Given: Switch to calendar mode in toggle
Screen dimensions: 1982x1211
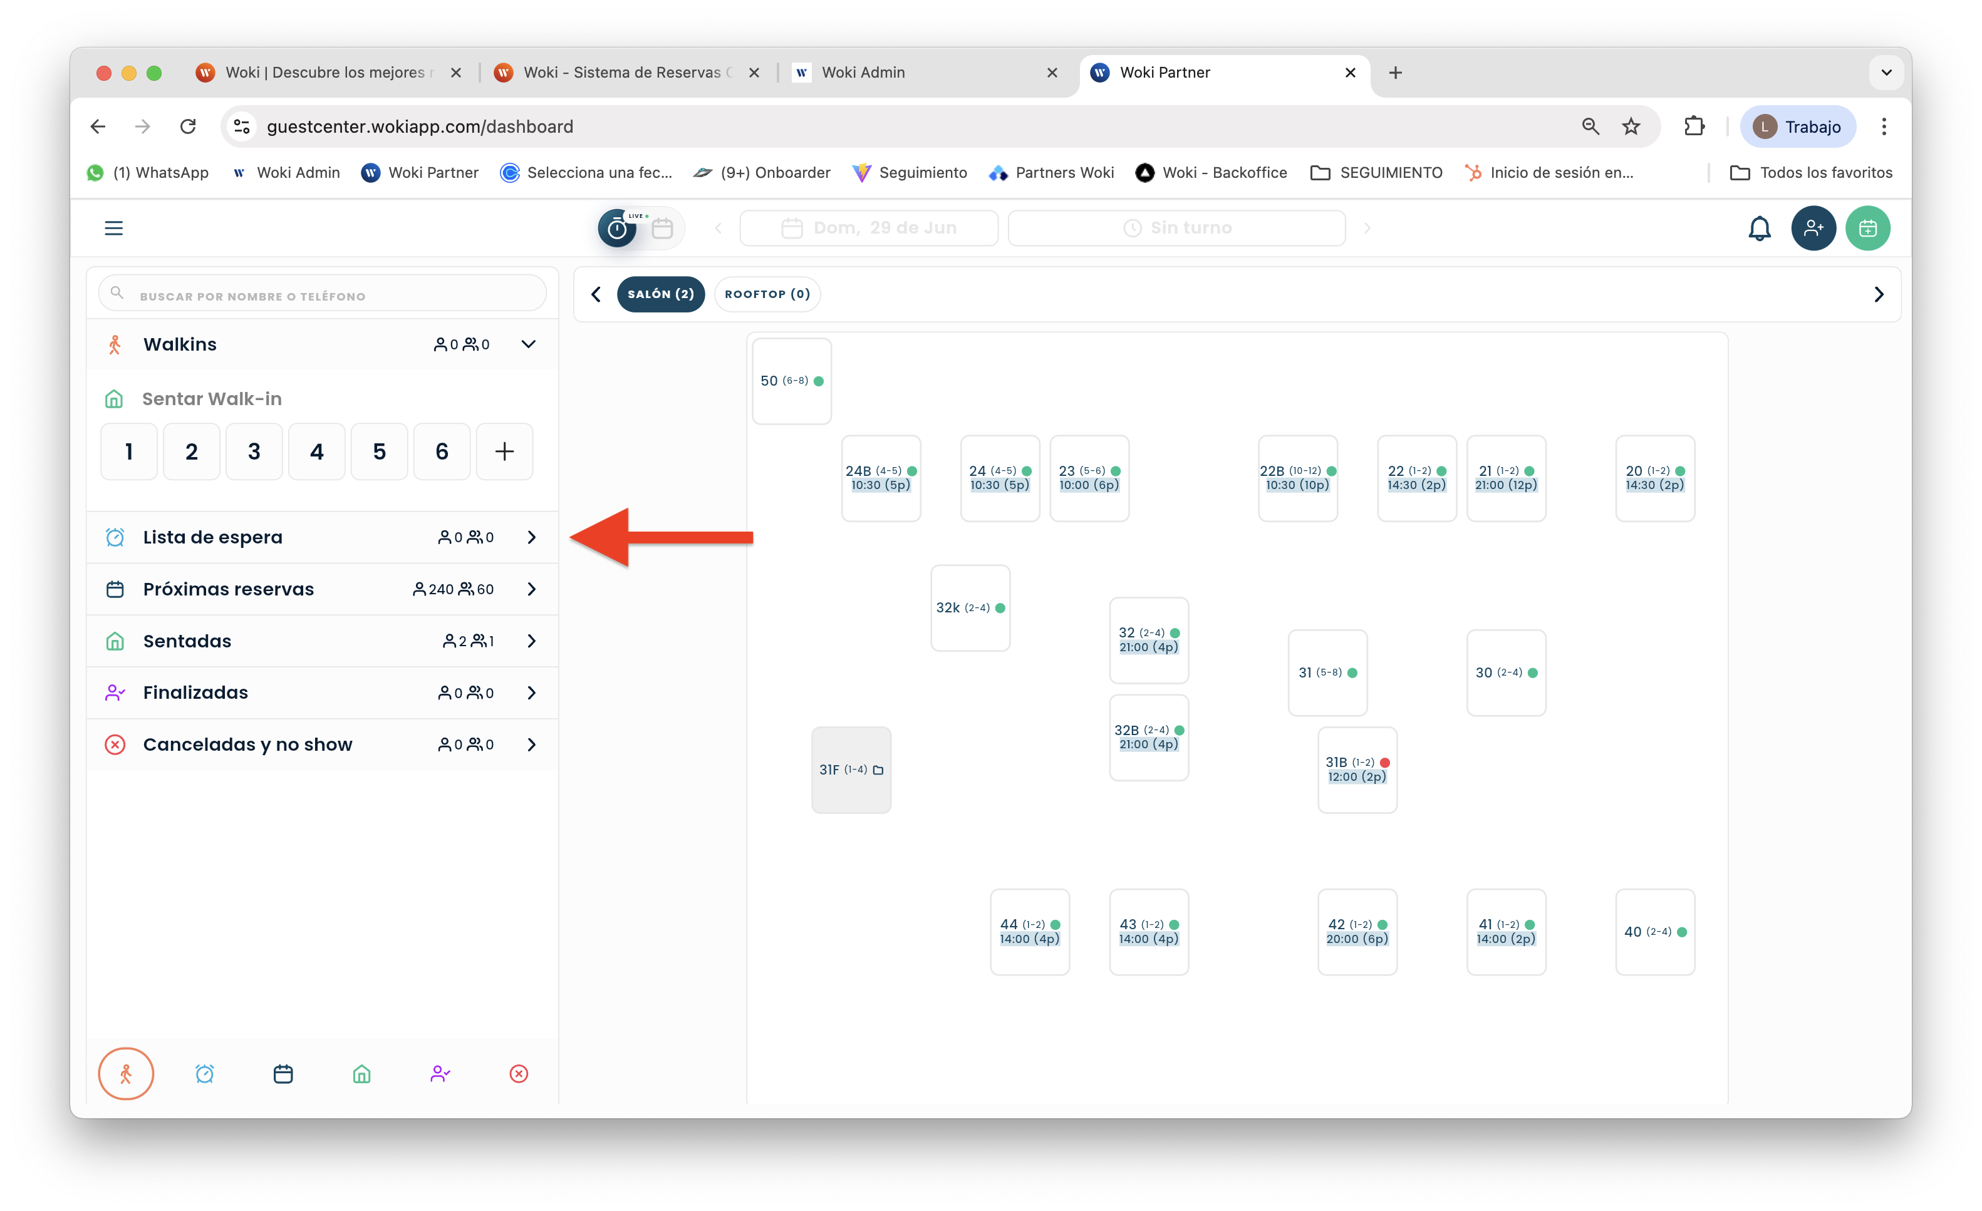Looking at the screenshot, I should pyautogui.click(x=662, y=229).
